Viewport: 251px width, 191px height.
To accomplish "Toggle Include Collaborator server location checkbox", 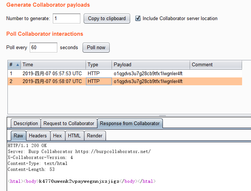I will [138, 18].
